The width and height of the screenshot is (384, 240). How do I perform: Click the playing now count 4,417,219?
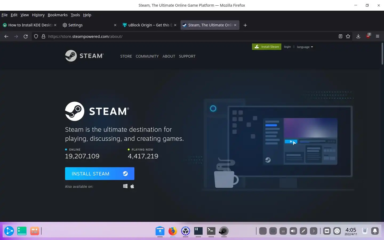click(143, 156)
